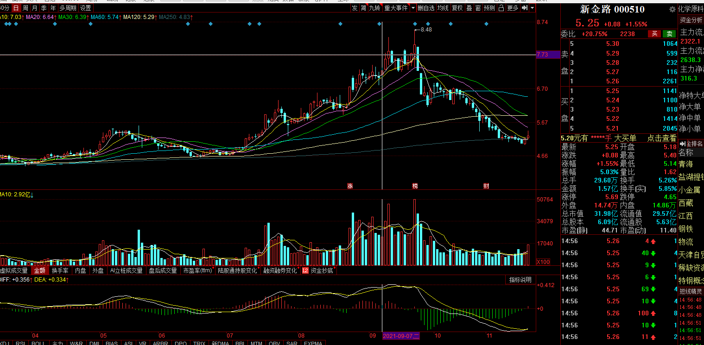Select the 陆股通持股变化 tab

238,270
